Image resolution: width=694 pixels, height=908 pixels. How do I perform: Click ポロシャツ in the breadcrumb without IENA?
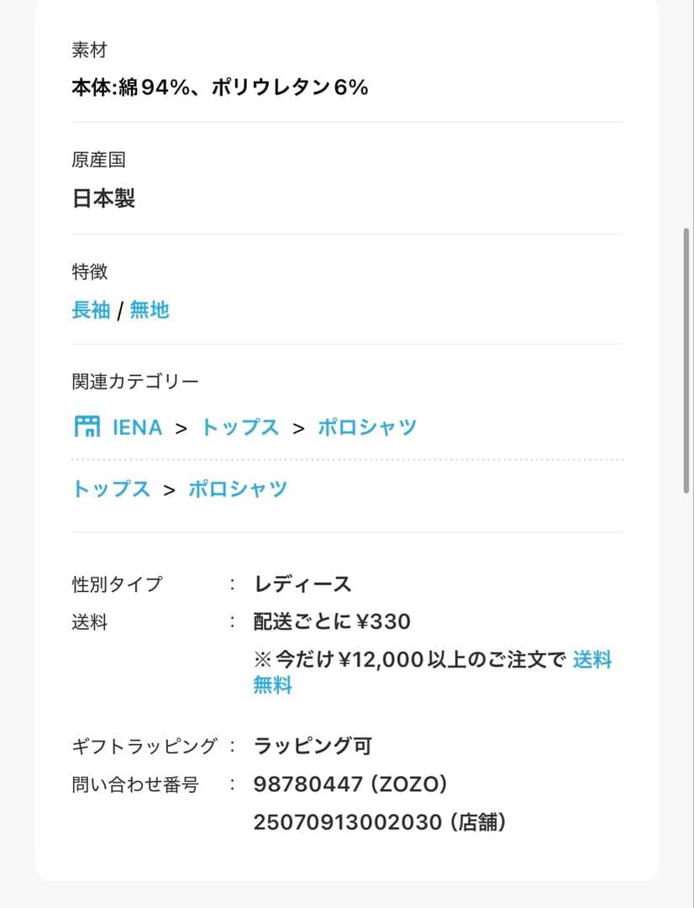point(238,489)
